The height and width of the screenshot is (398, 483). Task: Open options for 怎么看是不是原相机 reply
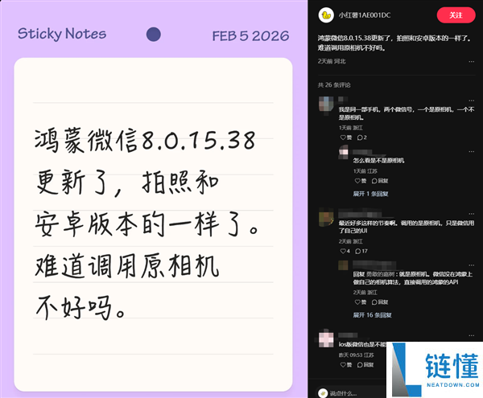point(471,151)
